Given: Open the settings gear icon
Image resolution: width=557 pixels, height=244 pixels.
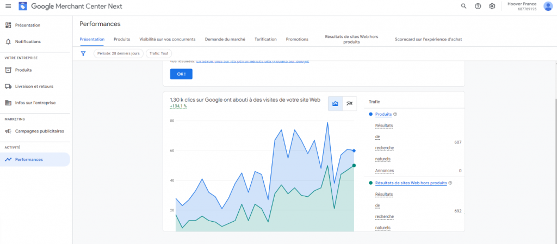Looking at the screenshot, I should click(492, 6).
